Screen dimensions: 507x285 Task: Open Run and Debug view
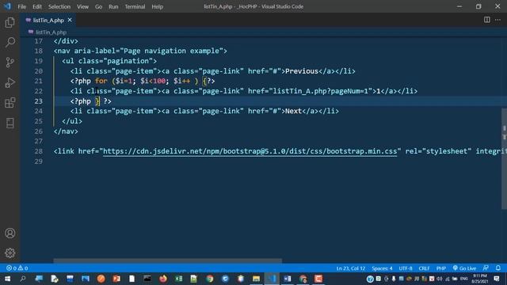(x=10, y=82)
